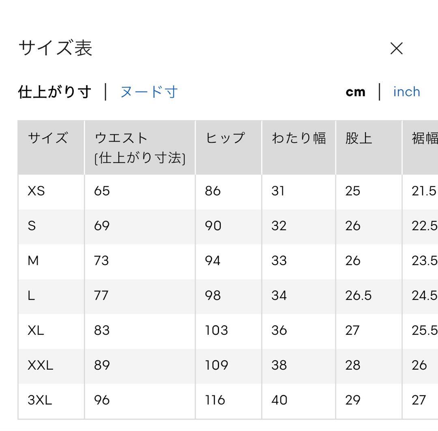Switch units to inch
The height and width of the screenshot is (431, 438).
pos(406,92)
